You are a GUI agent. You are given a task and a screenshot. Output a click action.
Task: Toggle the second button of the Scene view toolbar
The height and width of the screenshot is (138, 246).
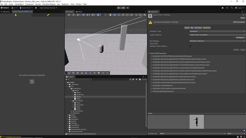tap(73, 15)
